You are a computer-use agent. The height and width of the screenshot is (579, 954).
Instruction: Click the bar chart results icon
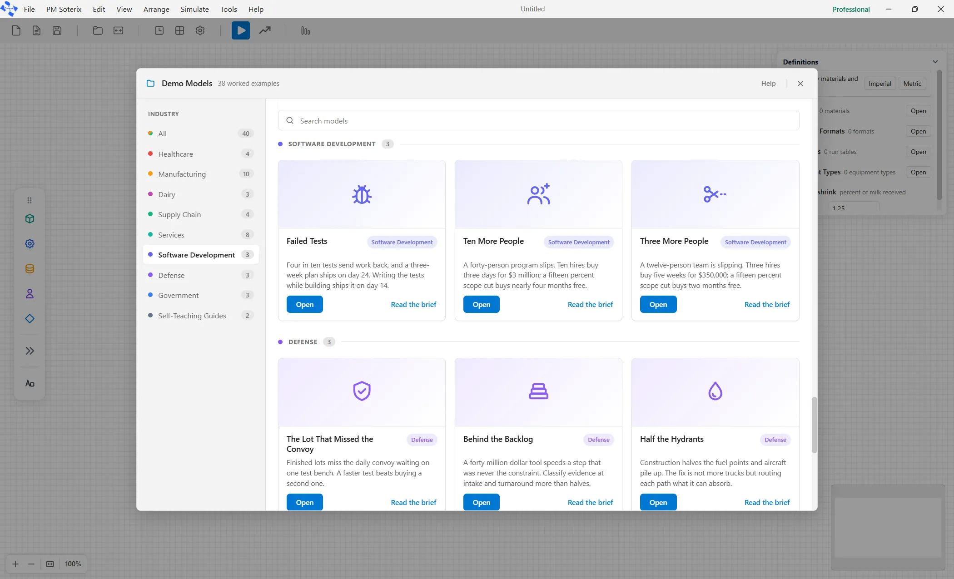click(305, 30)
